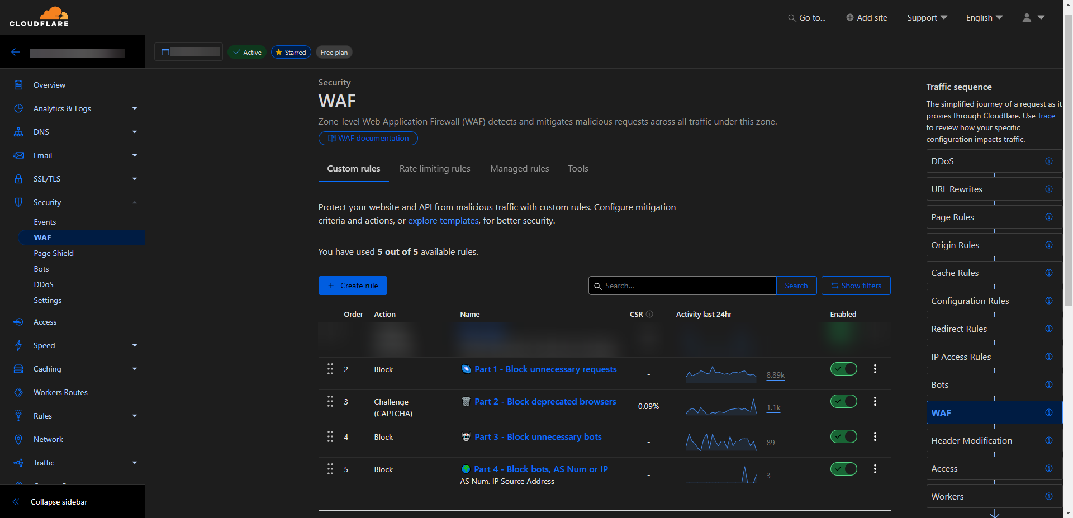The width and height of the screenshot is (1073, 518).
Task: Click the back arrow in sidebar header
Action: pyautogui.click(x=16, y=52)
